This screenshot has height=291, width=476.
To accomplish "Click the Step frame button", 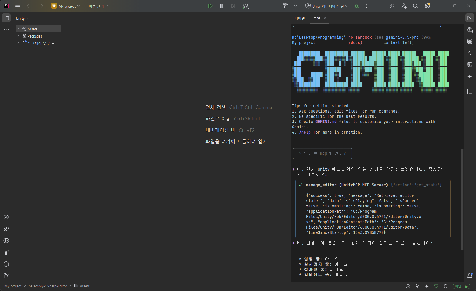I will pyautogui.click(x=234, y=6).
